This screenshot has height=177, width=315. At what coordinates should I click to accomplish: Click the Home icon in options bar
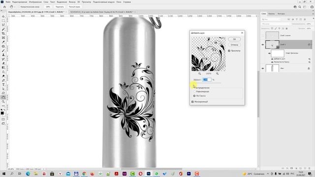click(x=4, y=7)
